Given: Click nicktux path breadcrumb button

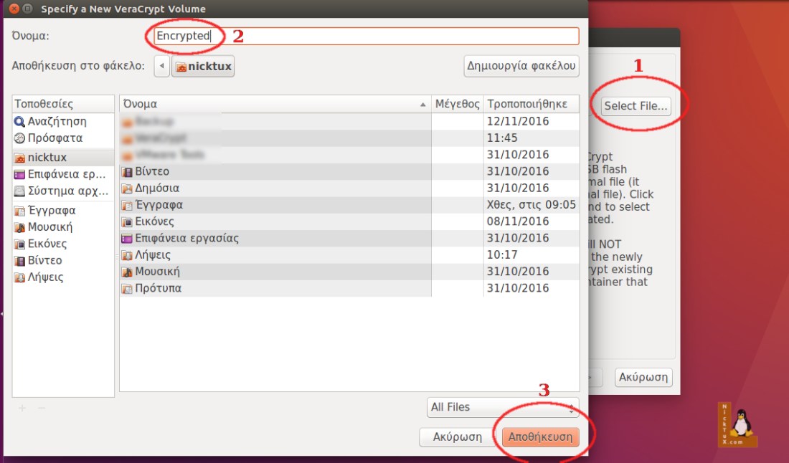Looking at the screenshot, I should [x=204, y=67].
